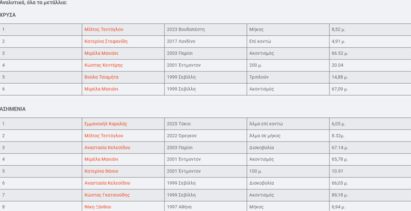Click Μιρέλα Μανιάνι link in 67,09 μ. row
411x211 pixels.
pyautogui.click(x=101, y=89)
